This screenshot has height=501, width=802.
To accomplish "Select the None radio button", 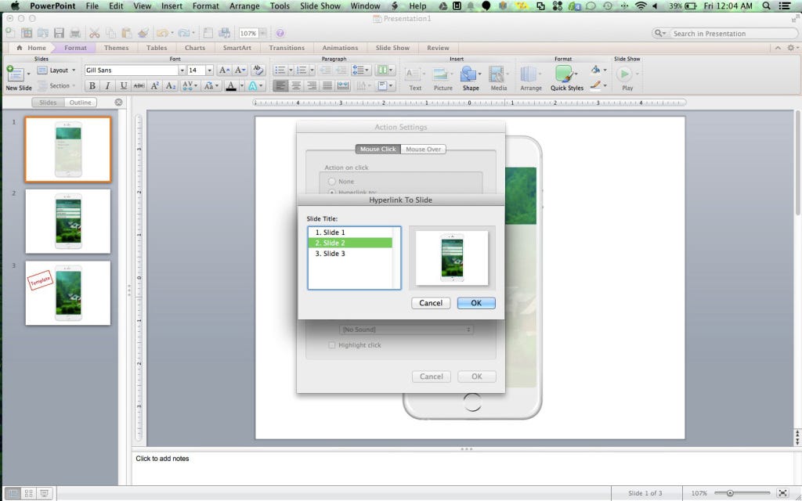I will click(x=332, y=182).
